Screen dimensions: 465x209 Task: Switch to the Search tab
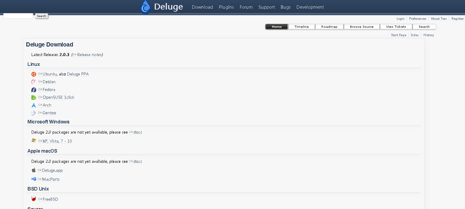424,27
